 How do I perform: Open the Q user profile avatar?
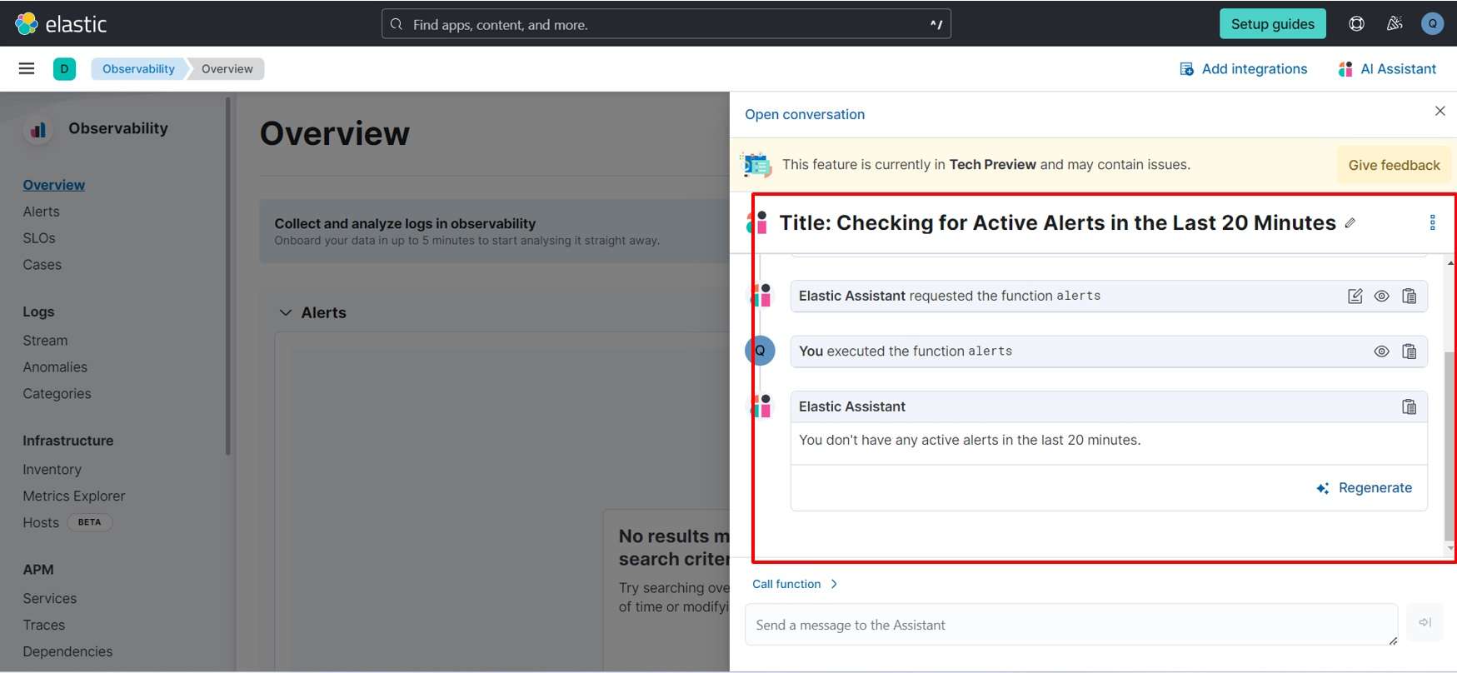click(x=1432, y=23)
